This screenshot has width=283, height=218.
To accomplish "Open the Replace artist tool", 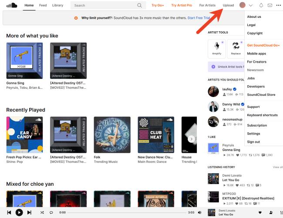I will tap(236, 49).
